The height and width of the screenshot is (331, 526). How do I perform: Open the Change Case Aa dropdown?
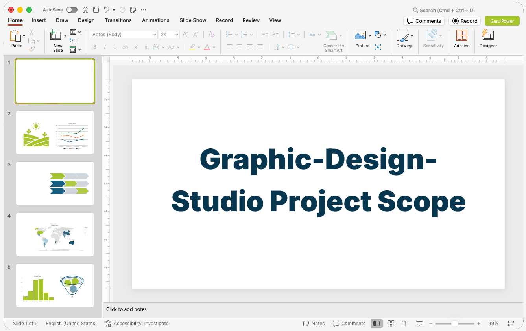pos(173,47)
